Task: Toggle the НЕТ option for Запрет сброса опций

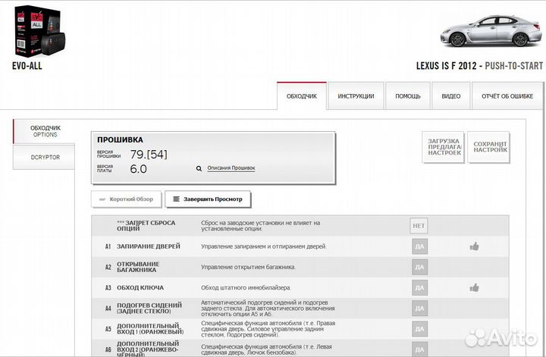Action: tap(419, 226)
